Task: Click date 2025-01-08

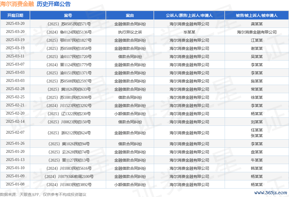Action: pos(15,184)
